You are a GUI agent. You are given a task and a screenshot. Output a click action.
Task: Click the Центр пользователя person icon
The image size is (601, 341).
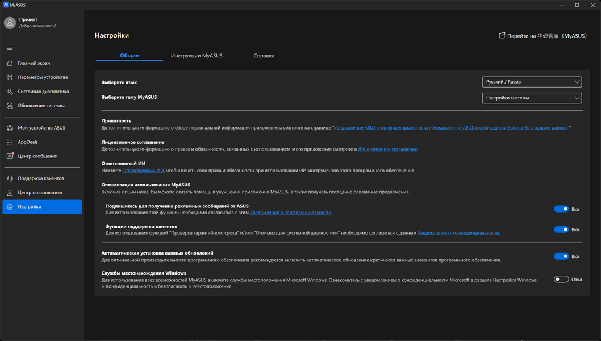(10, 193)
